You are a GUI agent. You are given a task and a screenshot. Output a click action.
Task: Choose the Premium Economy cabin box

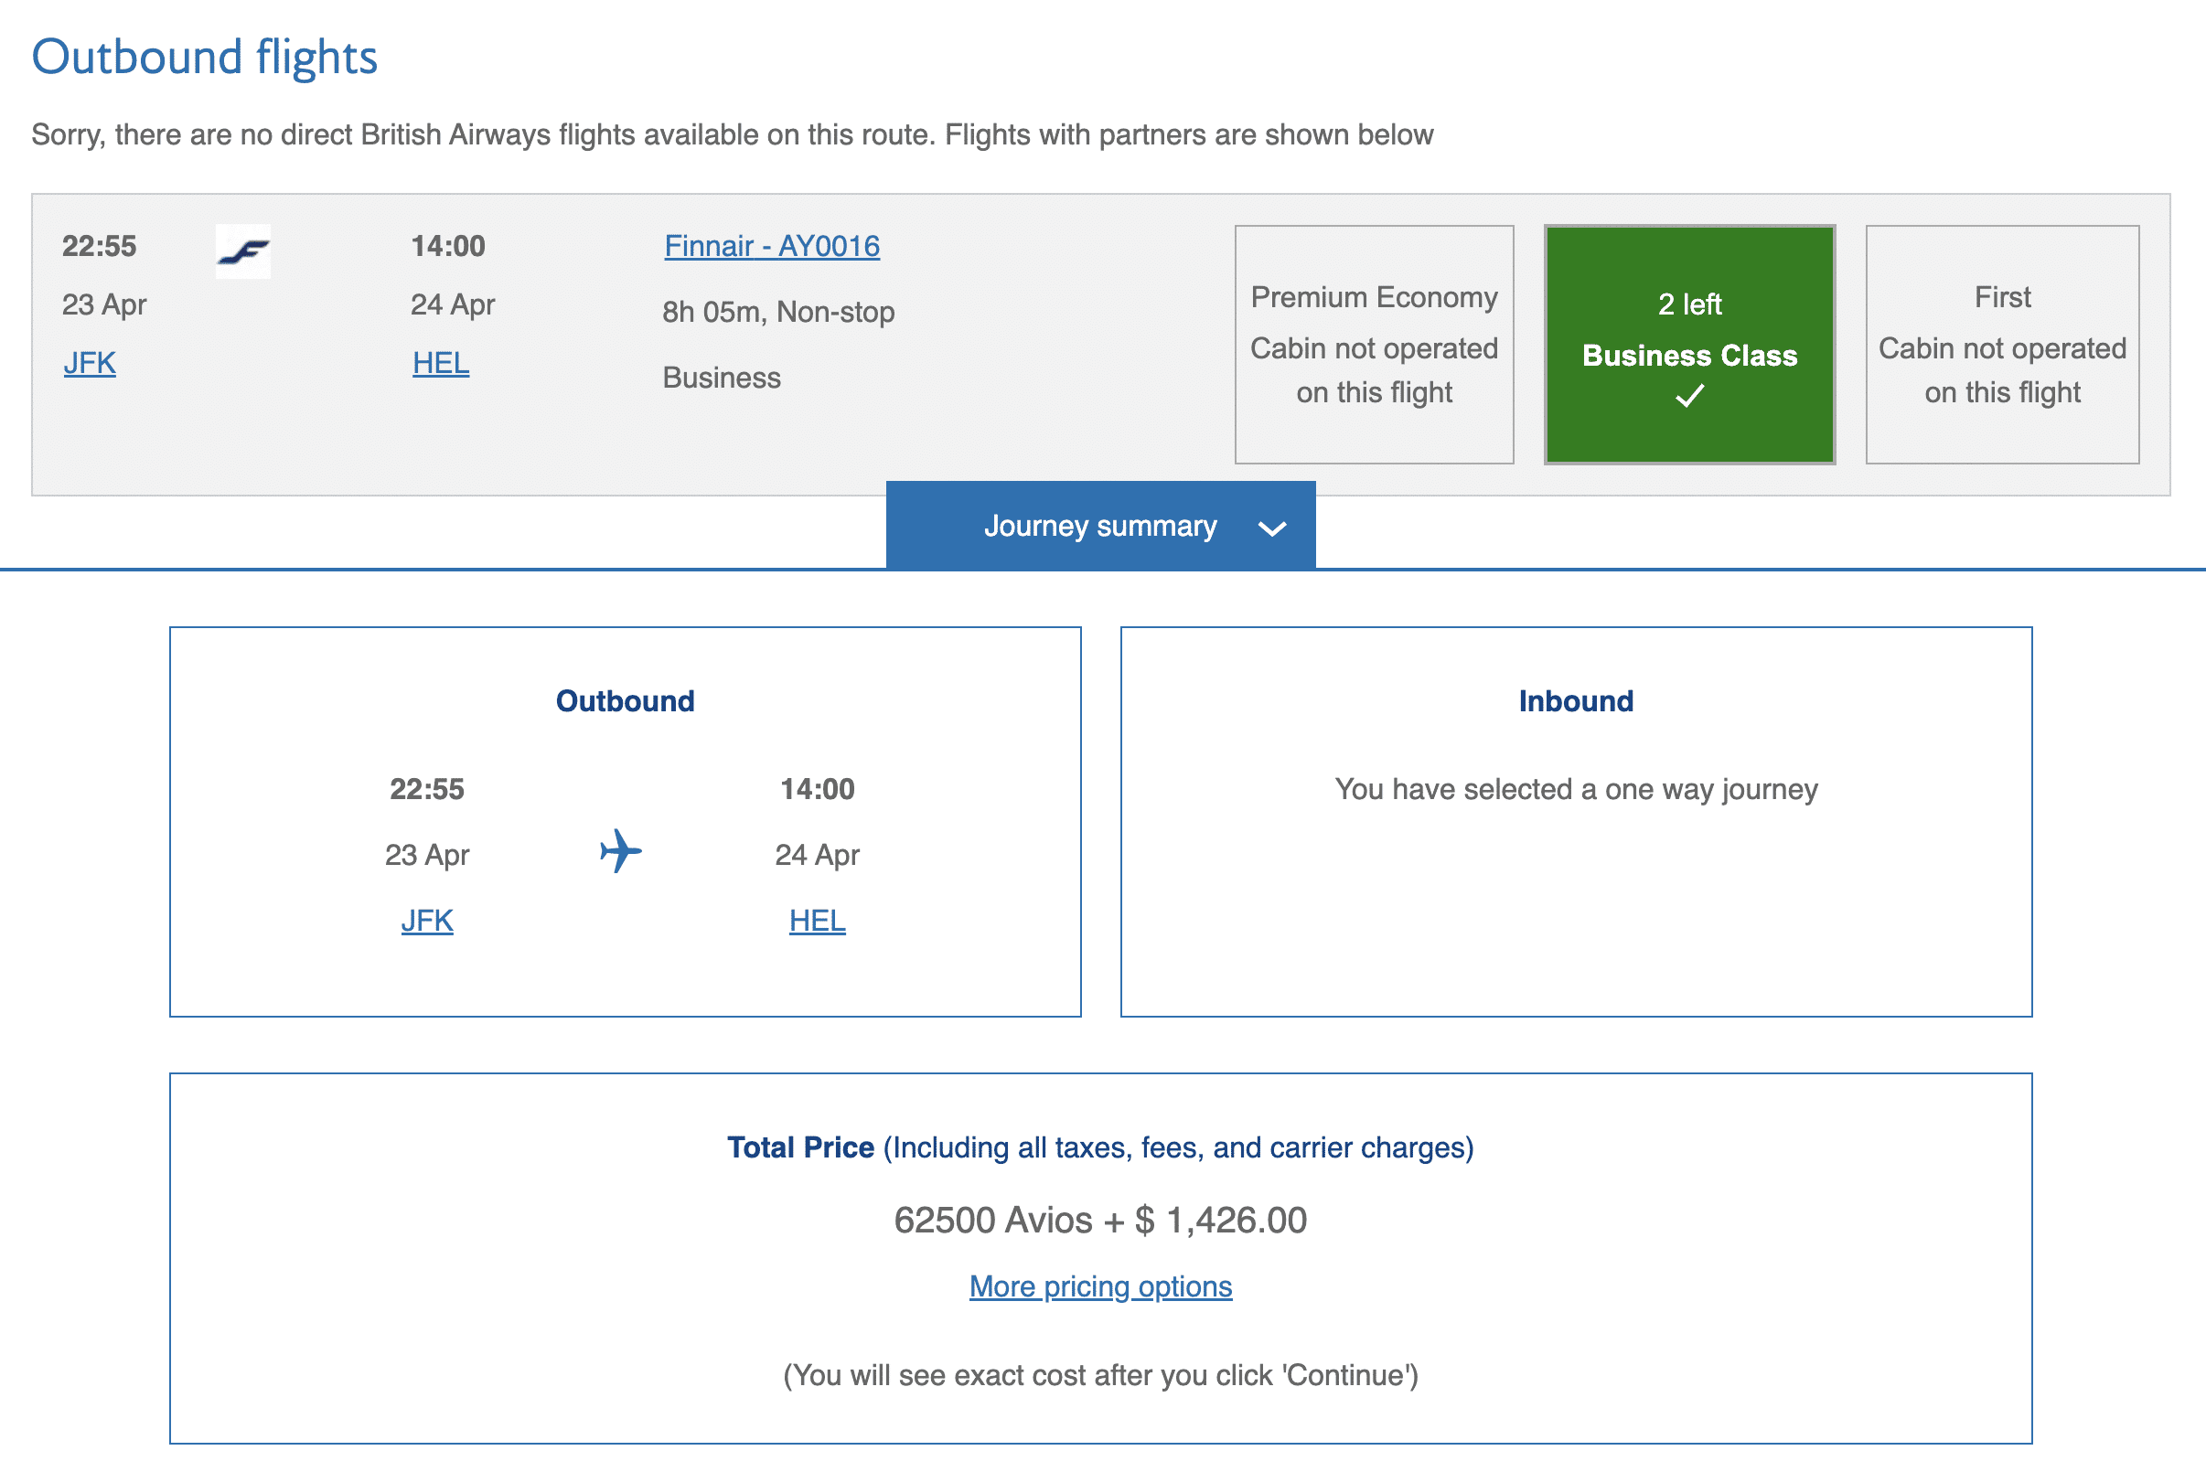[1373, 344]
